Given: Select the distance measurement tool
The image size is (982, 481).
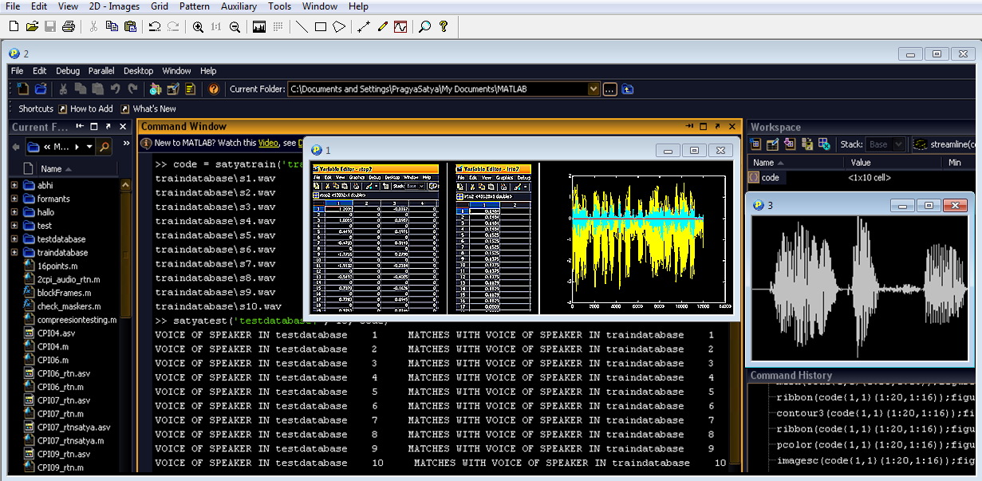Looking at the screenshot, I should (x=364, y=26).
